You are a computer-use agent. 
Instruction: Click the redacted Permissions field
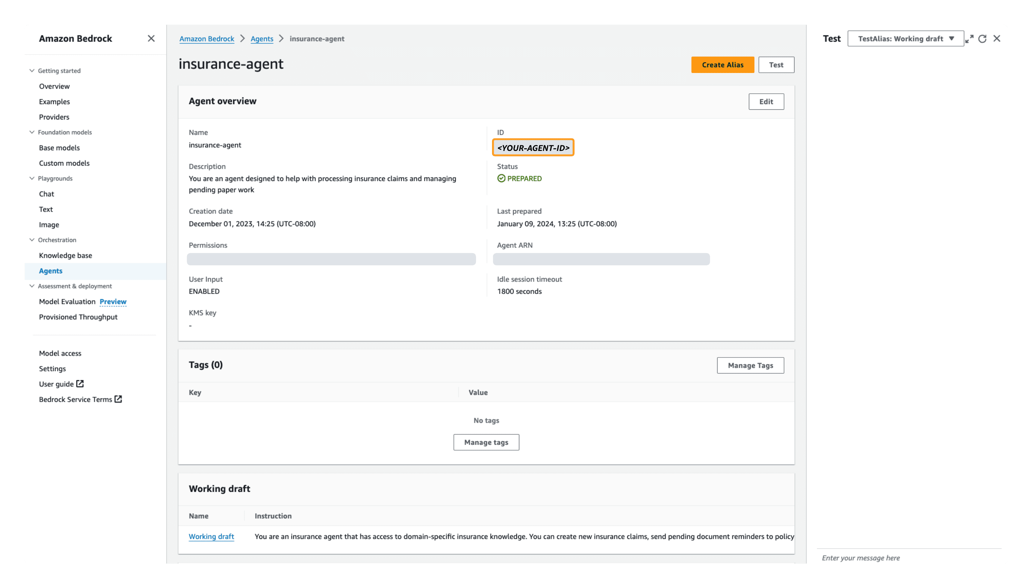point(331,259)
